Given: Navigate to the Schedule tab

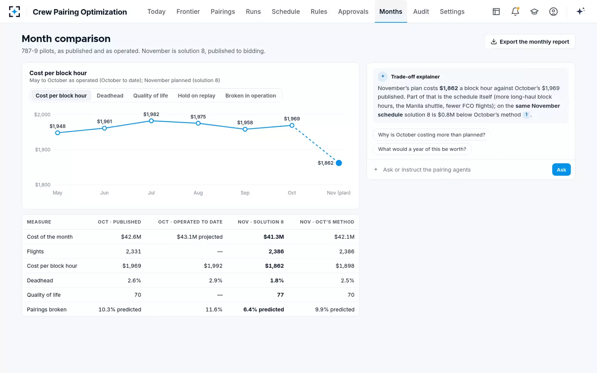Looking at the screenshot, I should tap(286, 12).
